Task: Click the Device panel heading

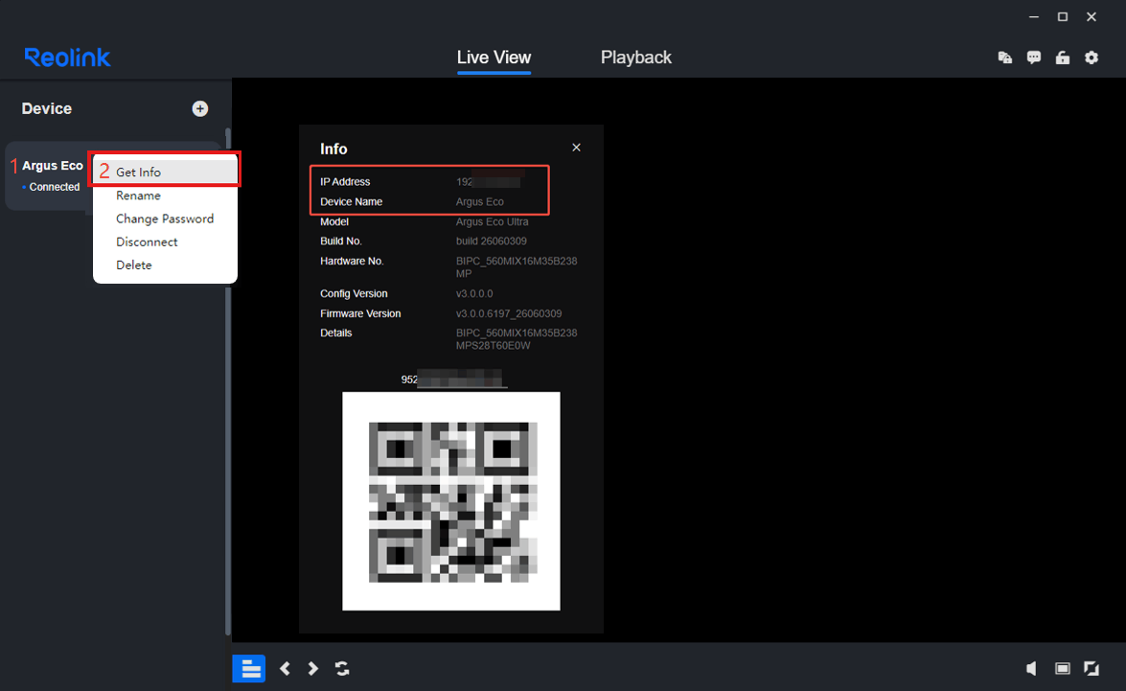Action: tap(47, 108)
